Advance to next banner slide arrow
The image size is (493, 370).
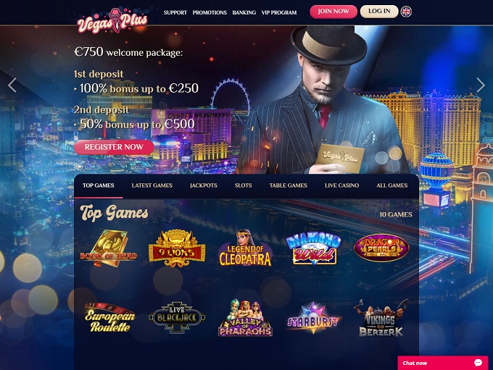point(481,85)
